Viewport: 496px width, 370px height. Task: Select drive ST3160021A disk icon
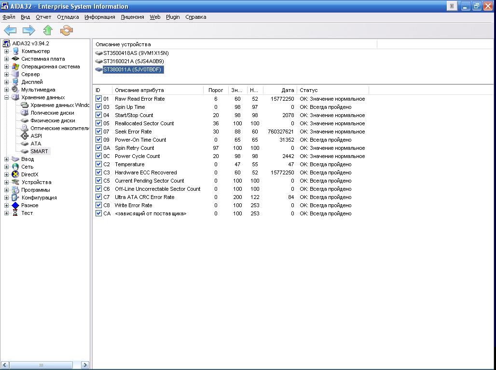(99, 61)
